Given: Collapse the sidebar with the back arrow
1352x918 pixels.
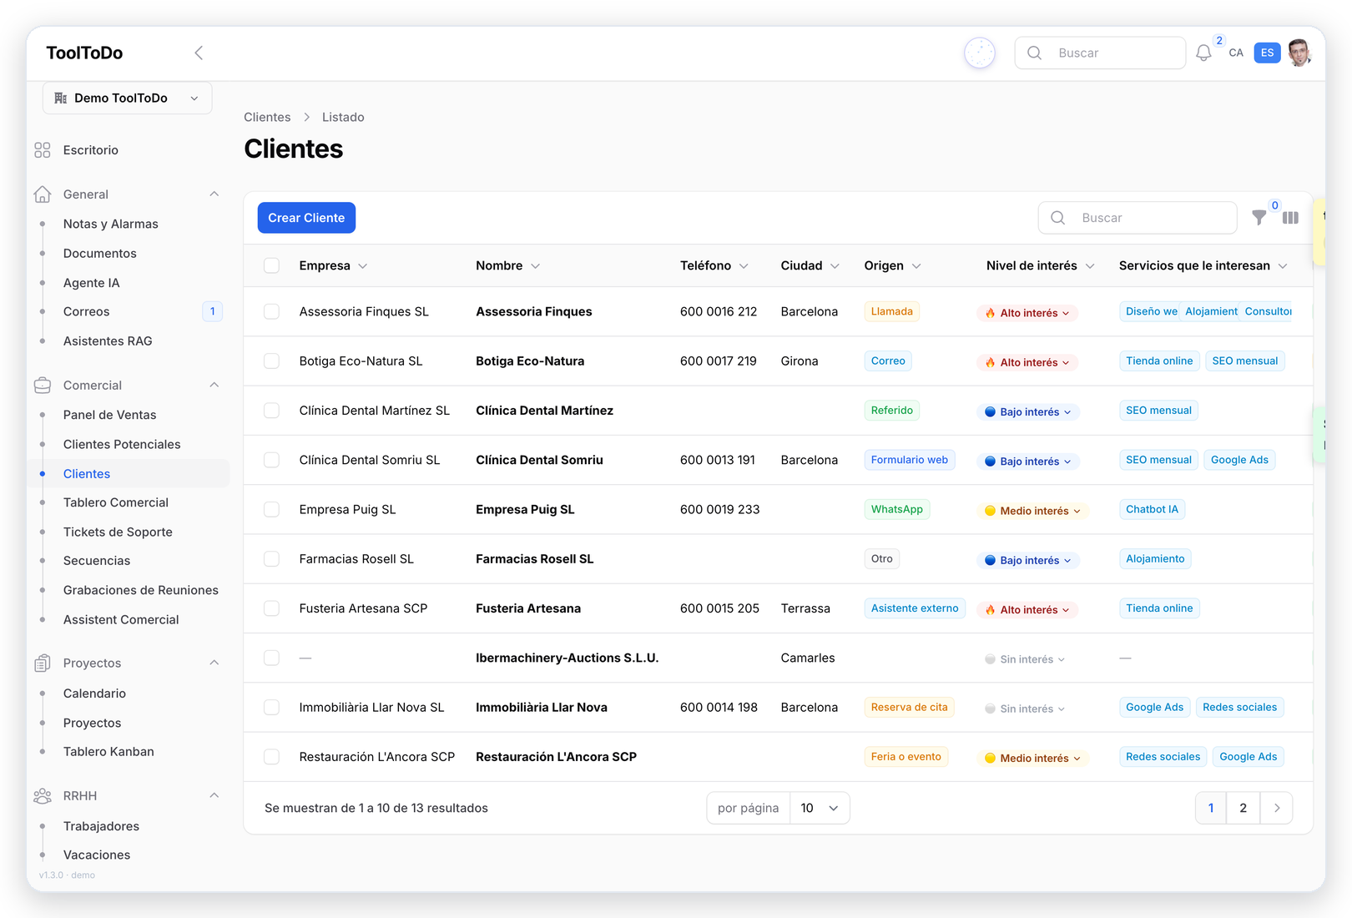Looking at the screenshot, I should pos(199,53).
